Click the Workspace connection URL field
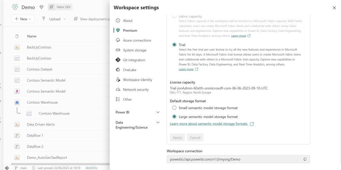 coord(233,159)
